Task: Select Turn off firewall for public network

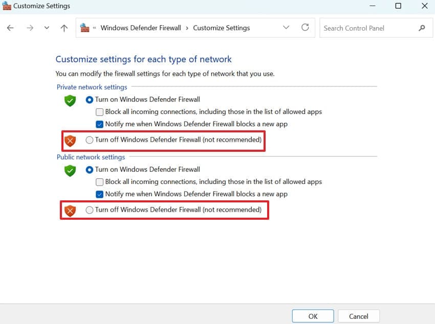Action: pyautogui.click(x=90, y=210)
